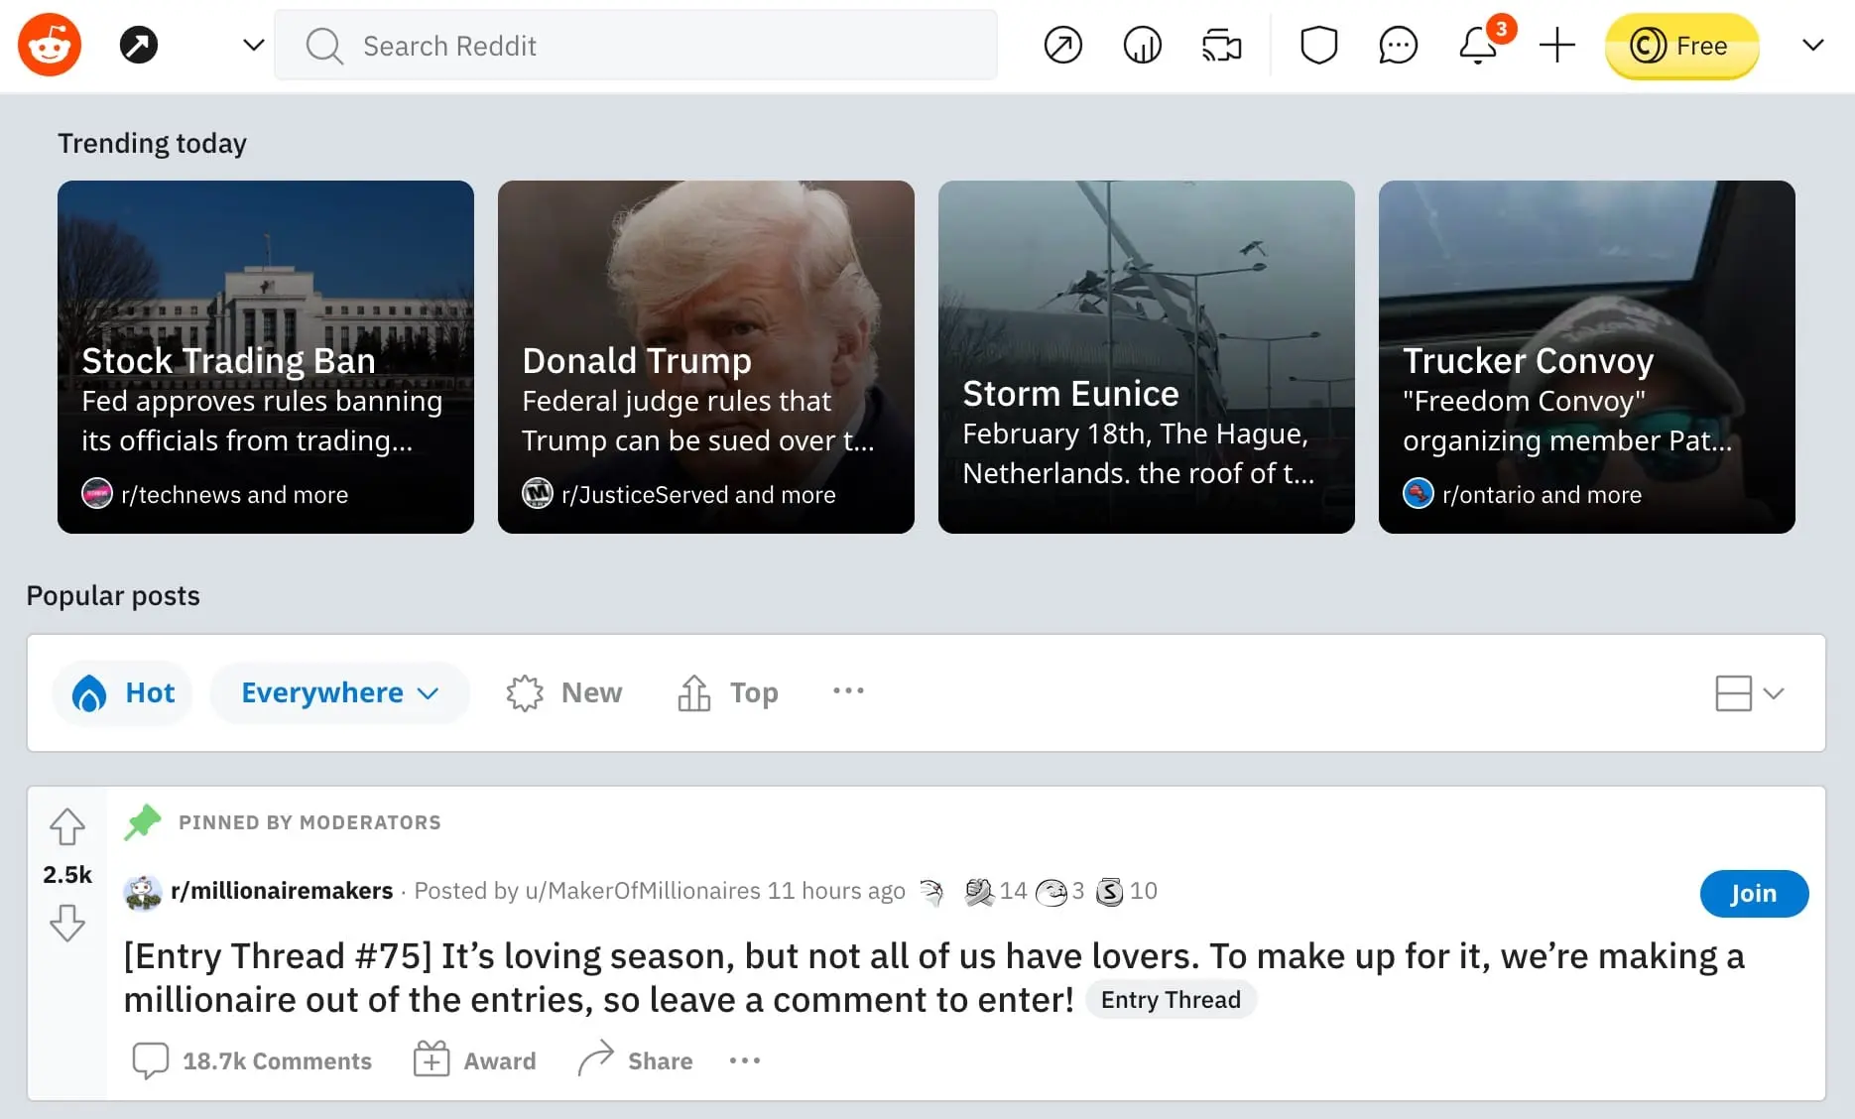
Task: Create a post with the plus icon
Action: click(1557, 45)
